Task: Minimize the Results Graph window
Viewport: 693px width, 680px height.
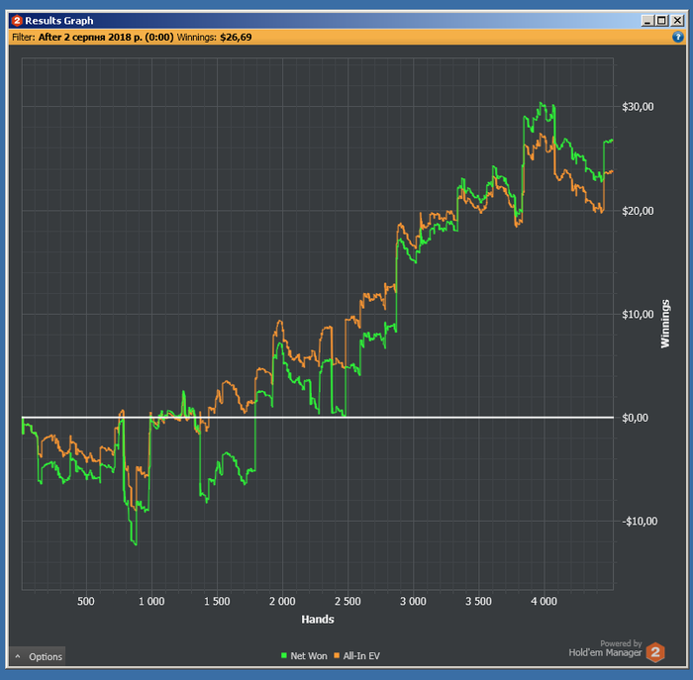Action: (x=647, y=21)
